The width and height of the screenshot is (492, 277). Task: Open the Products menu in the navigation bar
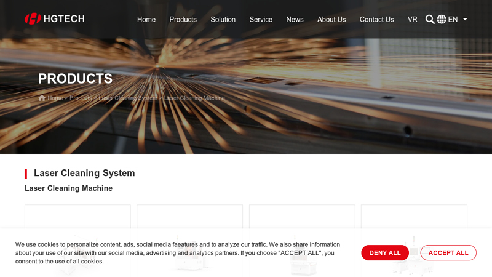point(183,19)
